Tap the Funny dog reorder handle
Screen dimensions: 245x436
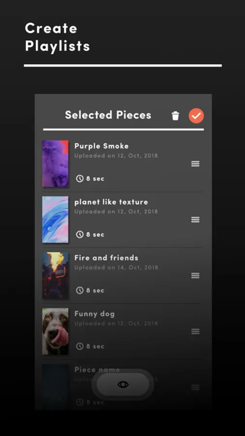tap(195, 331)
